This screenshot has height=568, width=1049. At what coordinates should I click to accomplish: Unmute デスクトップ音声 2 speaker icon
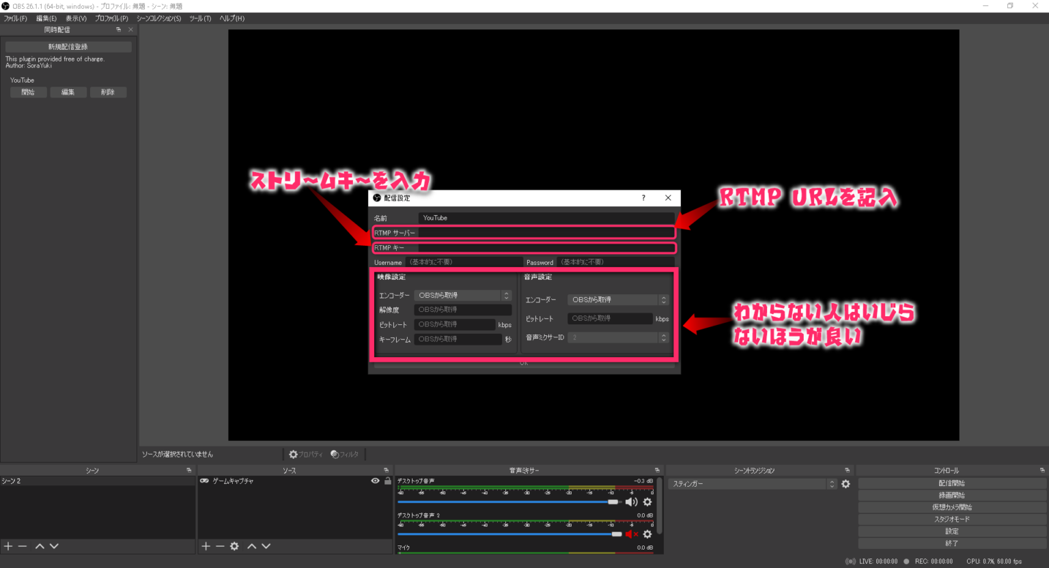[630, 534]
